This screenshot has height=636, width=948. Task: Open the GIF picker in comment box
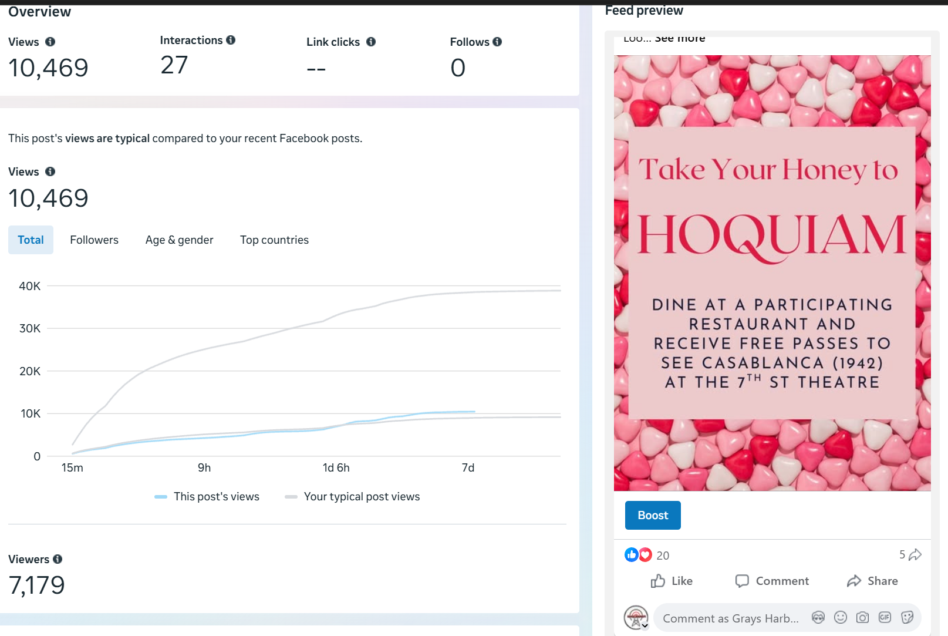point(885,617)
